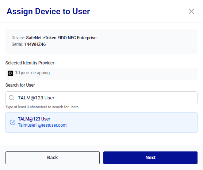Viewport: 203px width, 170px height.
Task: Click the Talmuser1@testuser.com email link
Action: point(42,125)
